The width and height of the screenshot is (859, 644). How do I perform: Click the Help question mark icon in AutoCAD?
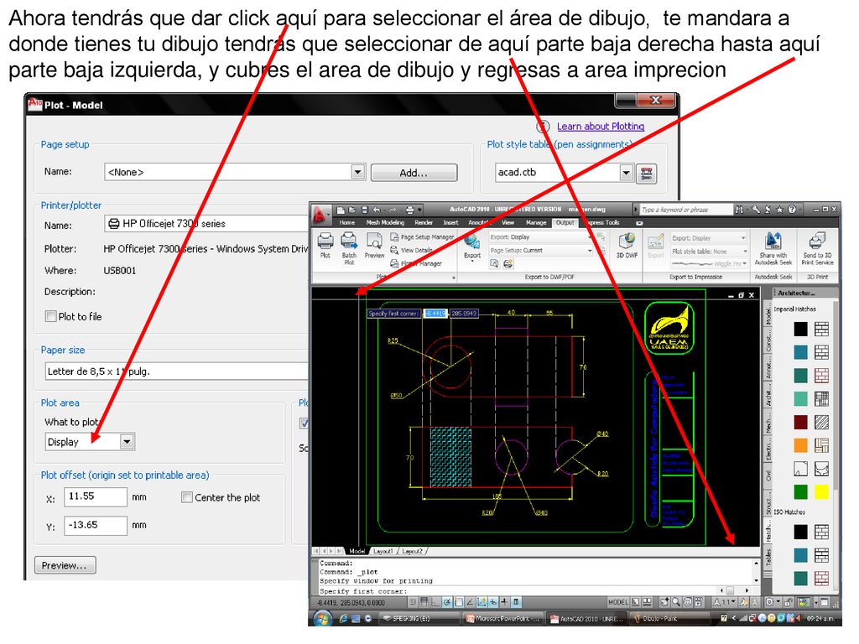[x=792, y=209]
